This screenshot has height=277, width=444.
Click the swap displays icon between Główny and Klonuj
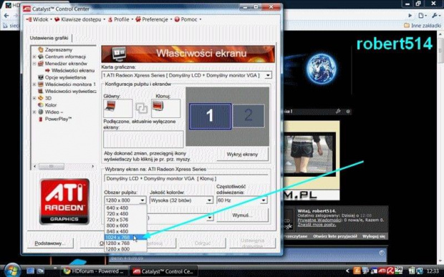[142, 108]
